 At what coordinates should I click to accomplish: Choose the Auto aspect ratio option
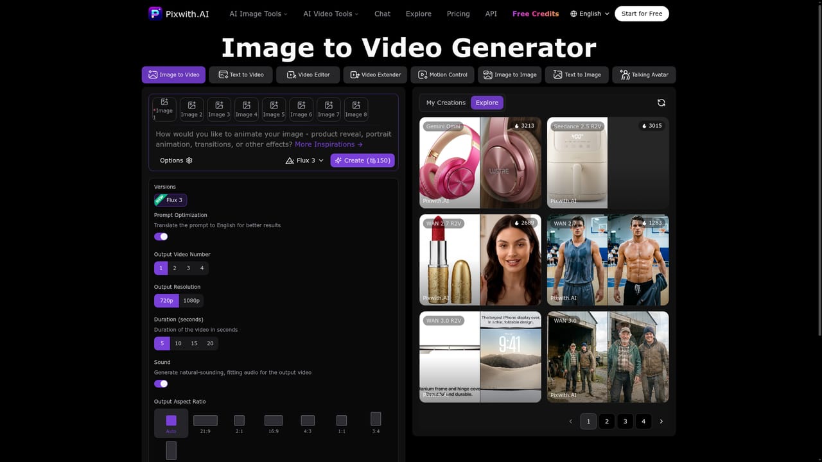tap(171, 423)
